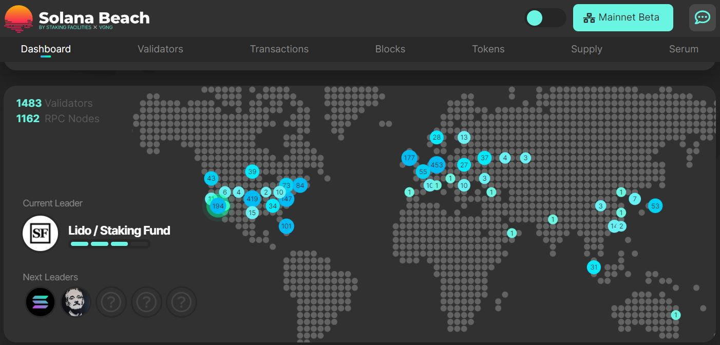Select the 37 cluster marker
Screen dimensions: 720x345
pos(484,158)
